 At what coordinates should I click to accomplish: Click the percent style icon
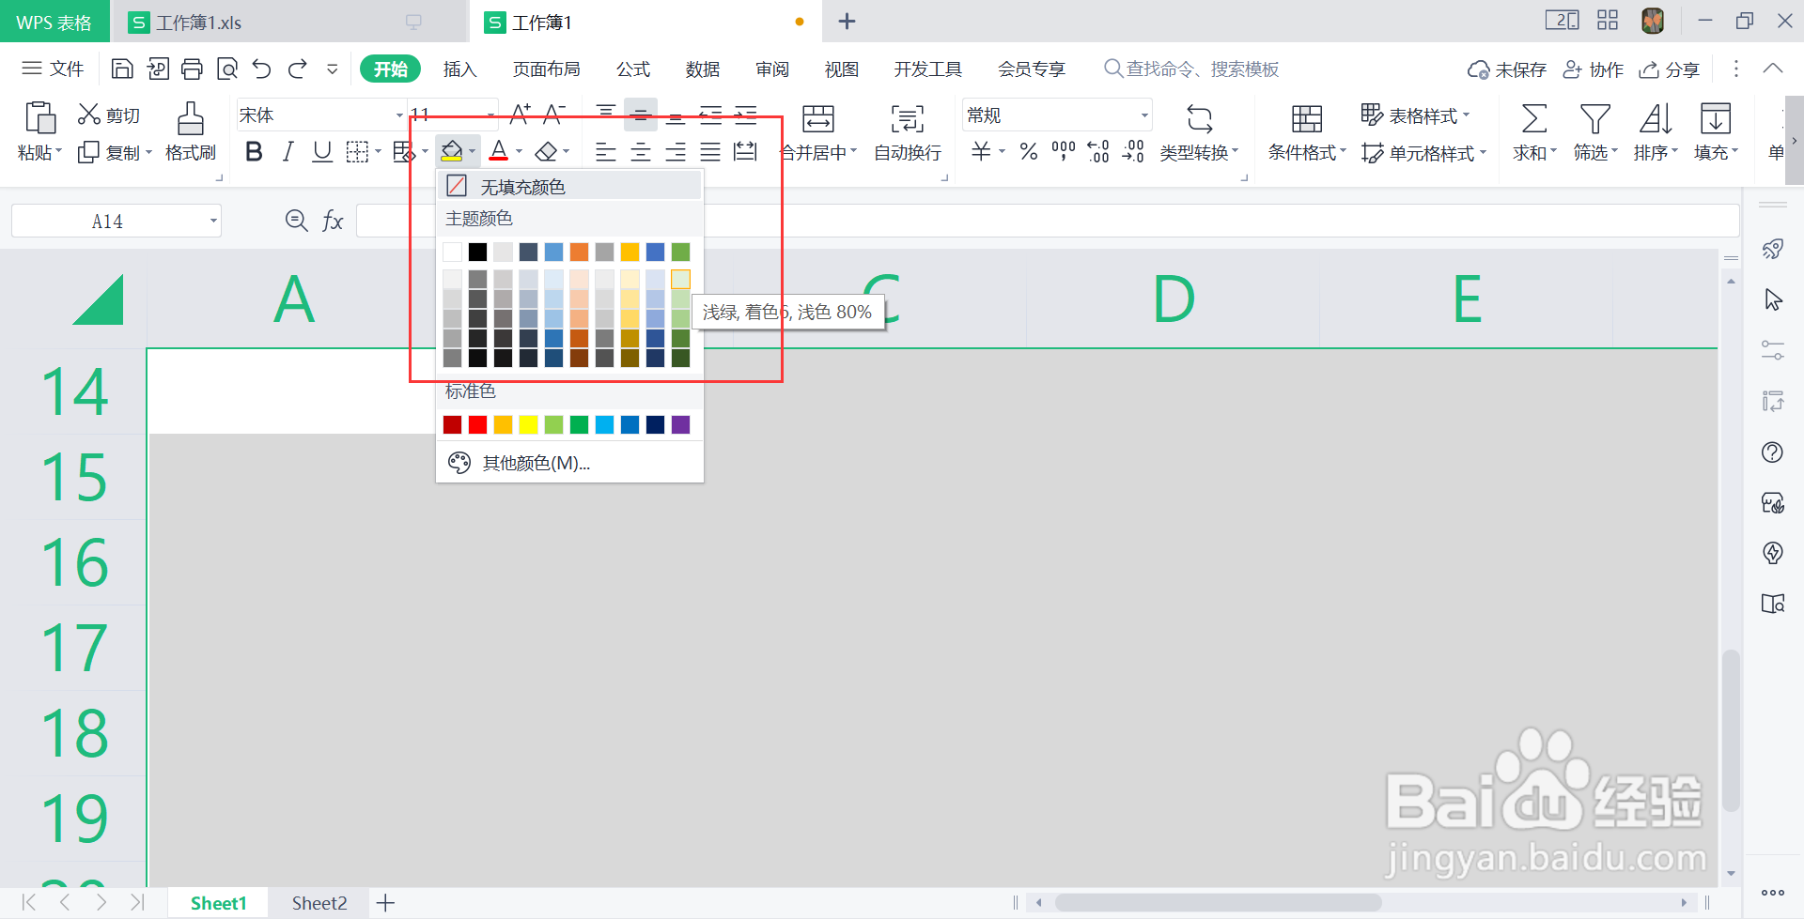(x=1029, y=151)
